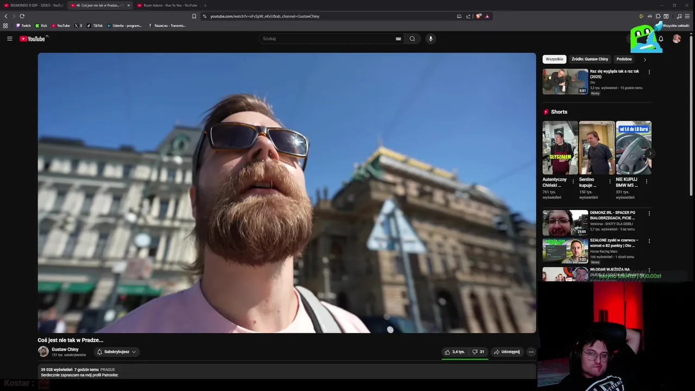Click the video player to pause
The image size is (695, 391).
click(287, 193)
